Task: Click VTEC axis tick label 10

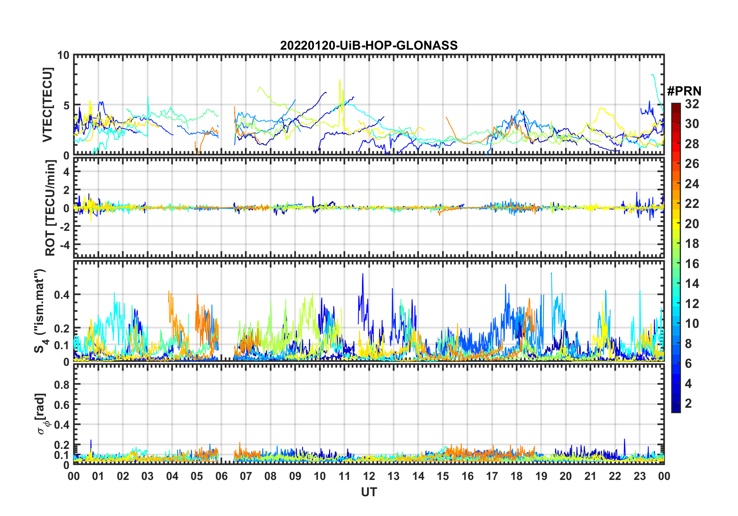Action: (x=64, y=55)
